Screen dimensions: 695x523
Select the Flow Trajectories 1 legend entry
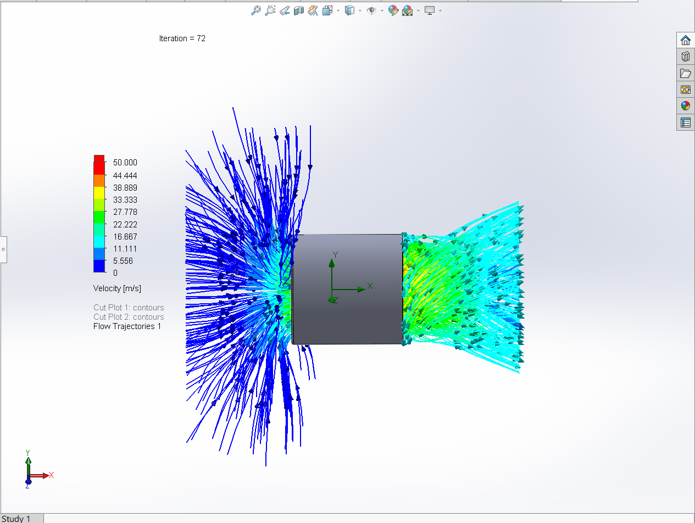pyautogui.click(x=127, y=326)
